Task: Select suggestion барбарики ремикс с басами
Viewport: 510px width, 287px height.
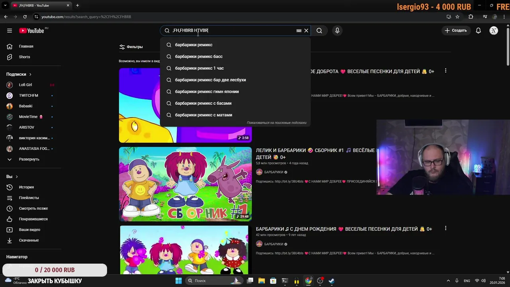Action: point(235,103)
